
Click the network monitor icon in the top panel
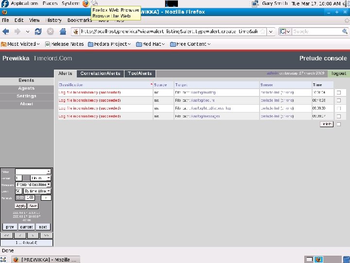pos(255,3)
